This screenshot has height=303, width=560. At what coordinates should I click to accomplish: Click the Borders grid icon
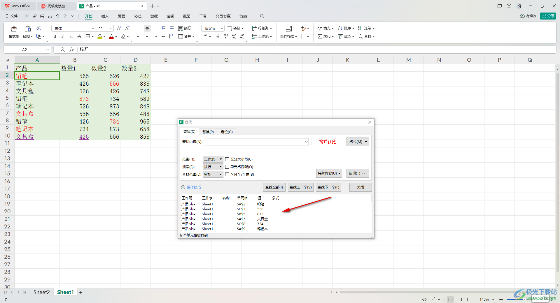coord(88,36)
